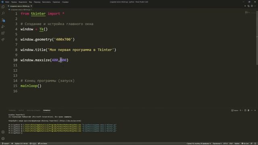Click the aka.ms link in terminal
The width and height of the screenshot is (258, 145).
(x=70, y=121)
